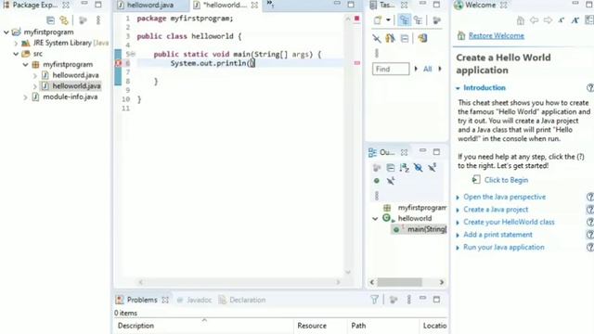Click error marker on line 6
The width and height of the screenshot is (594, 334).
click(x=118, y=63)
